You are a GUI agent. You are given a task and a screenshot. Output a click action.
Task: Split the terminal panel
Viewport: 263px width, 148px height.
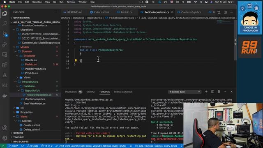pos(212,92)
